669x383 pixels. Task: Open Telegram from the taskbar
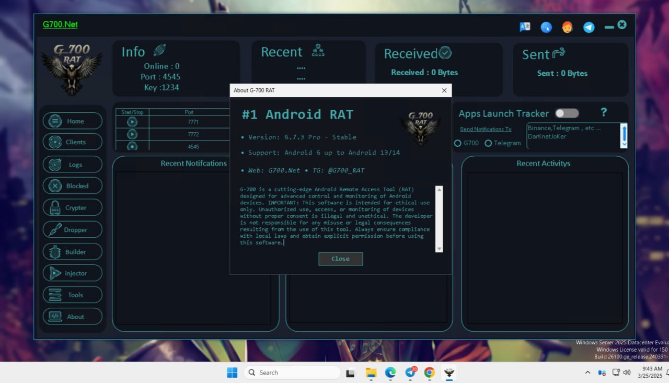tap(410, 373)
